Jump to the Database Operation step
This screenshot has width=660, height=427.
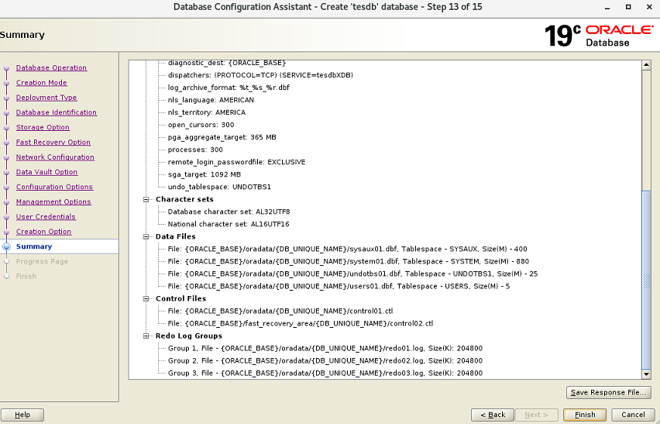pyautogui.click(x=51, y=68)
